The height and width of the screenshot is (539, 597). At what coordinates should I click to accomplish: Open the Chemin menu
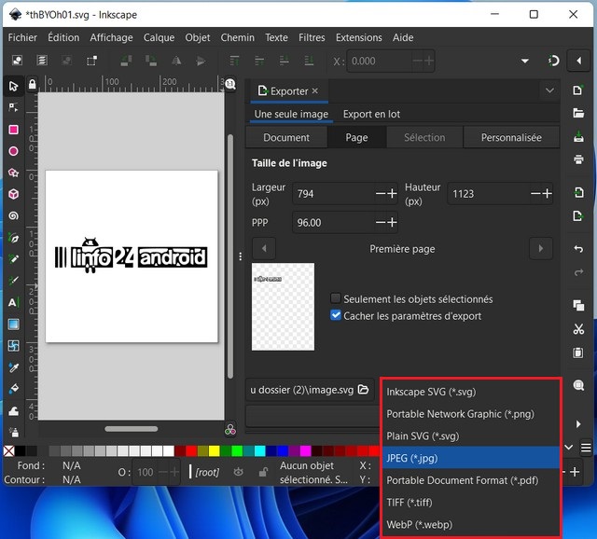(237, 37)
